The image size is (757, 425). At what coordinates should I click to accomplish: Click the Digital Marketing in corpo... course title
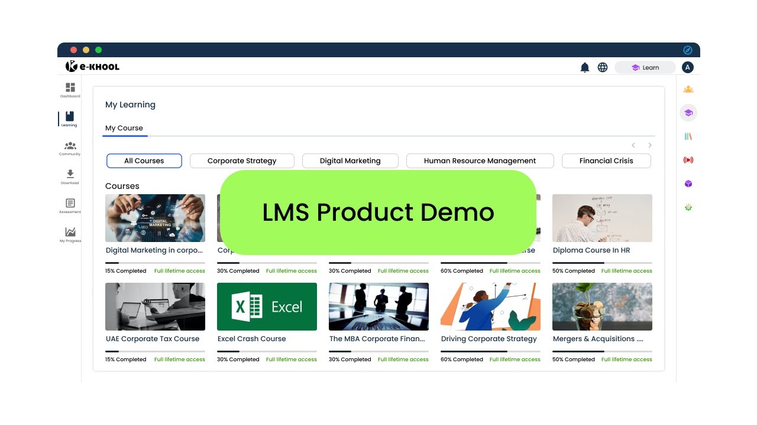coord(154,250)
